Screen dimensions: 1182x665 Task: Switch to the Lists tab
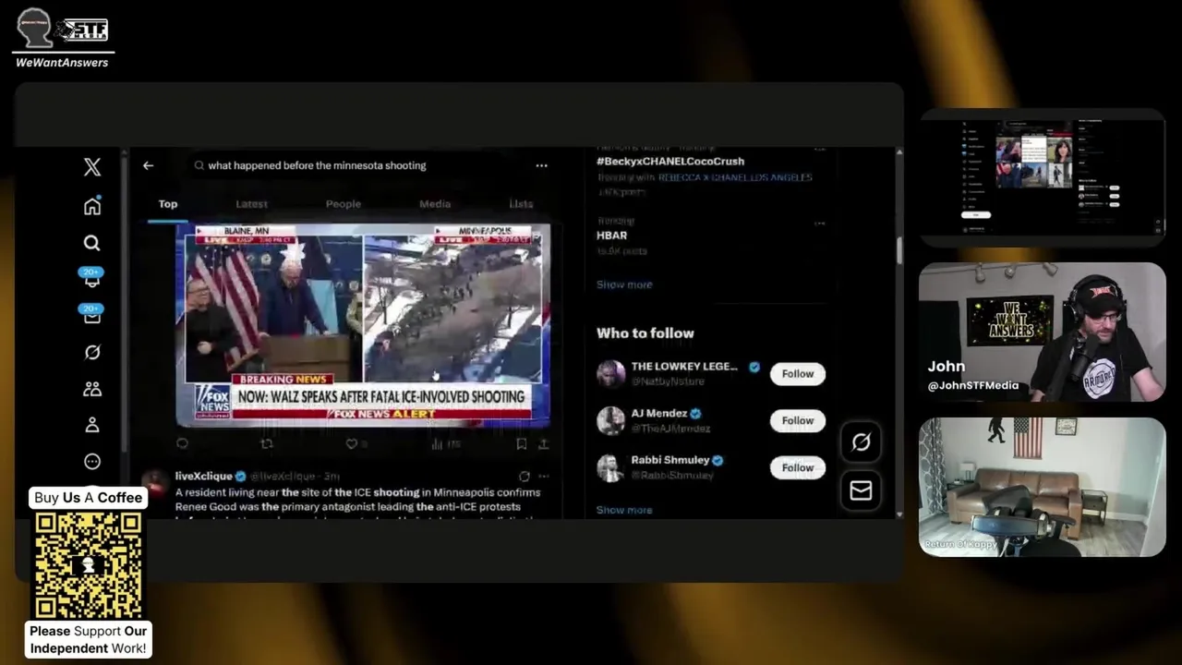pyautogui.click(x=521, y=204)
